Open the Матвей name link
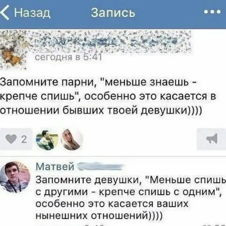This screenshot has width=226, height=226. point(55,167)
